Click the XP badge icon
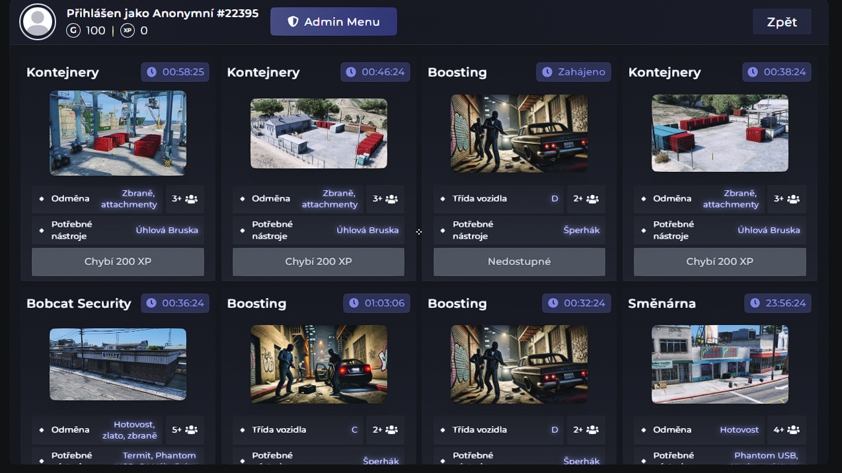The height and width of the screenshot is (473, 842). [128, 30]
